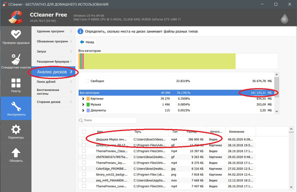
Task: Click the Инструменты wrench icon
Action: tap(16, 106)
